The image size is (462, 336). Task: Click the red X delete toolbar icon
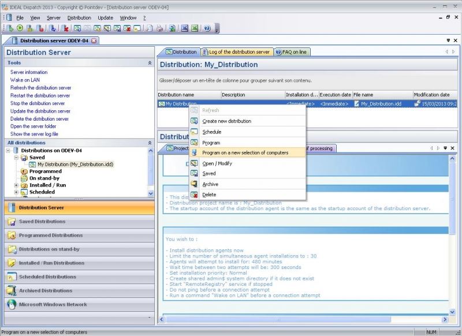click(66, 28)
